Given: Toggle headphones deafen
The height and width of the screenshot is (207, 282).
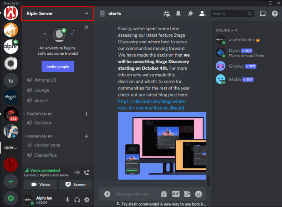Looking at the screenshot, I should [x=77, y=200].
